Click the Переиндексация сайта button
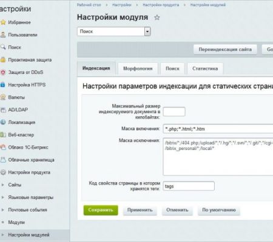This screenshot has width=273, height=242. [x=225, y=50]
